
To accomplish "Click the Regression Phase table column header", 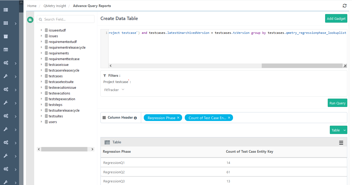I will (117, 151).
